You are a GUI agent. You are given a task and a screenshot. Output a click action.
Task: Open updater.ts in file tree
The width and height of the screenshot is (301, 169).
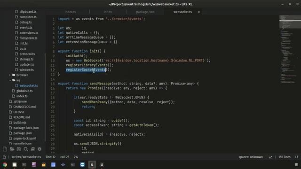(26, 64)
